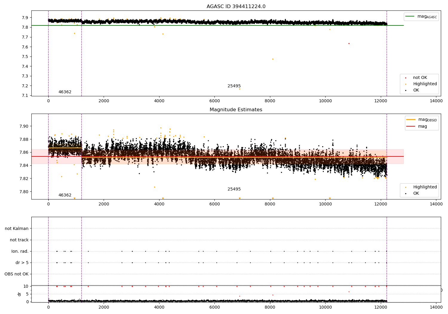
Task: Click the 'Magnitude Estimates' subplot title
Action: 236,110
